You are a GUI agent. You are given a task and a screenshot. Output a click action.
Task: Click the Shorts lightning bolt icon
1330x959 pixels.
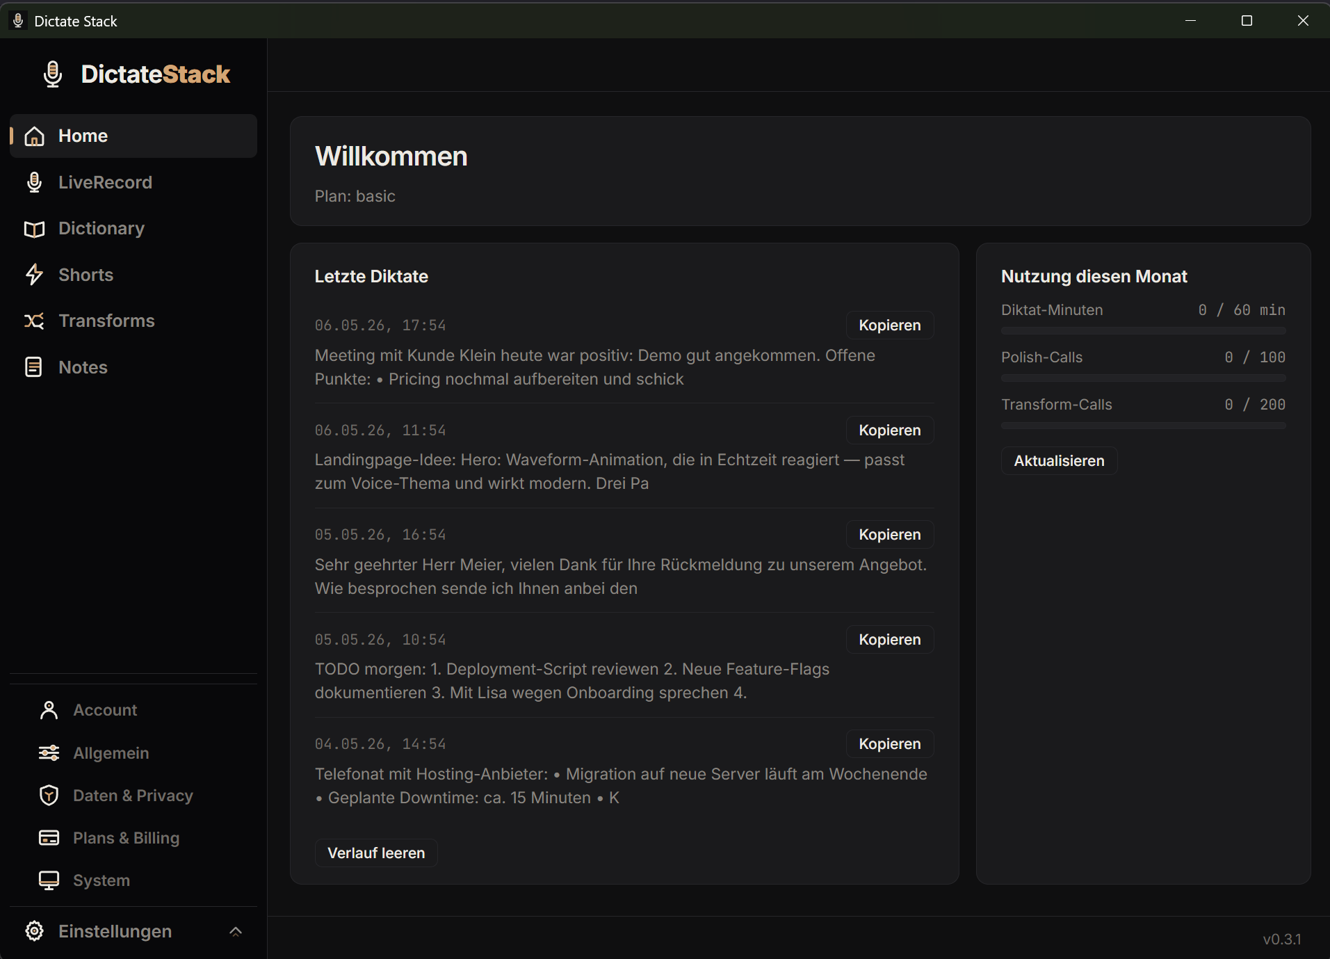pyautogui.click(x=34, y=275)
